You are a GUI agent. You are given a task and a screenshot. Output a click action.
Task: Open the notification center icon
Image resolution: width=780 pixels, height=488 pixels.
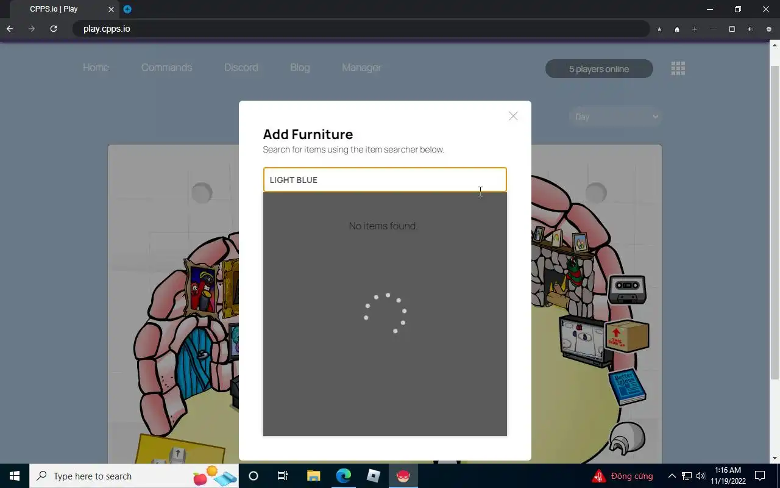(760, 476)
